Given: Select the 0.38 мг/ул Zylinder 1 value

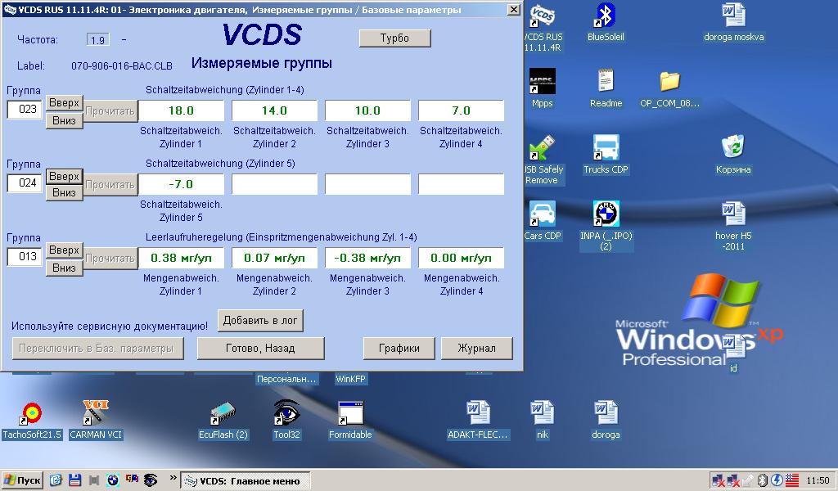Looking at the screenshot, I should tap(181, 258).
